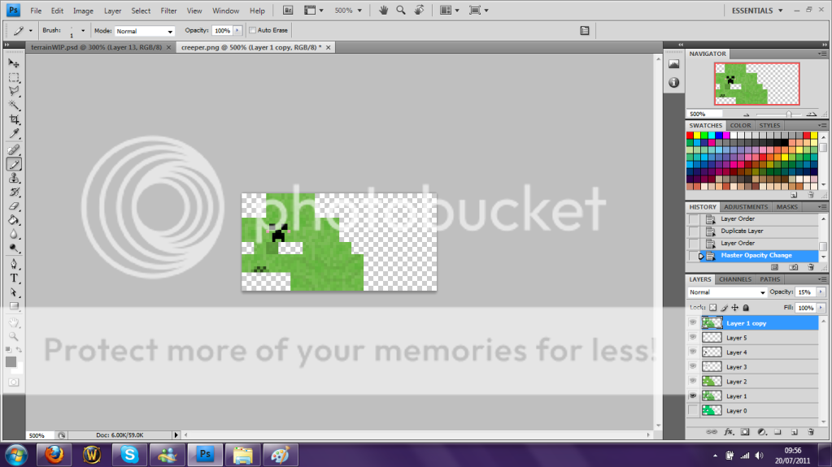This screenshot has height=467, width=832.
Task: Toggle visibility of Layer 2
Action: [693, 381]
